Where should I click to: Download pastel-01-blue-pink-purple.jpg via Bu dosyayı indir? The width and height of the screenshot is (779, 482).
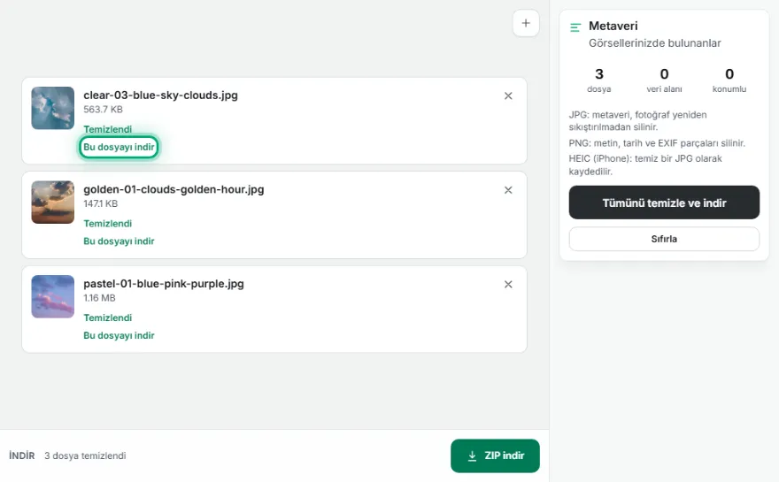119,335
